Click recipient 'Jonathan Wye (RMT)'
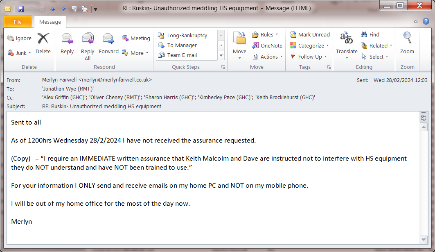This screenshot has width=435, height=252. [68, 89]
